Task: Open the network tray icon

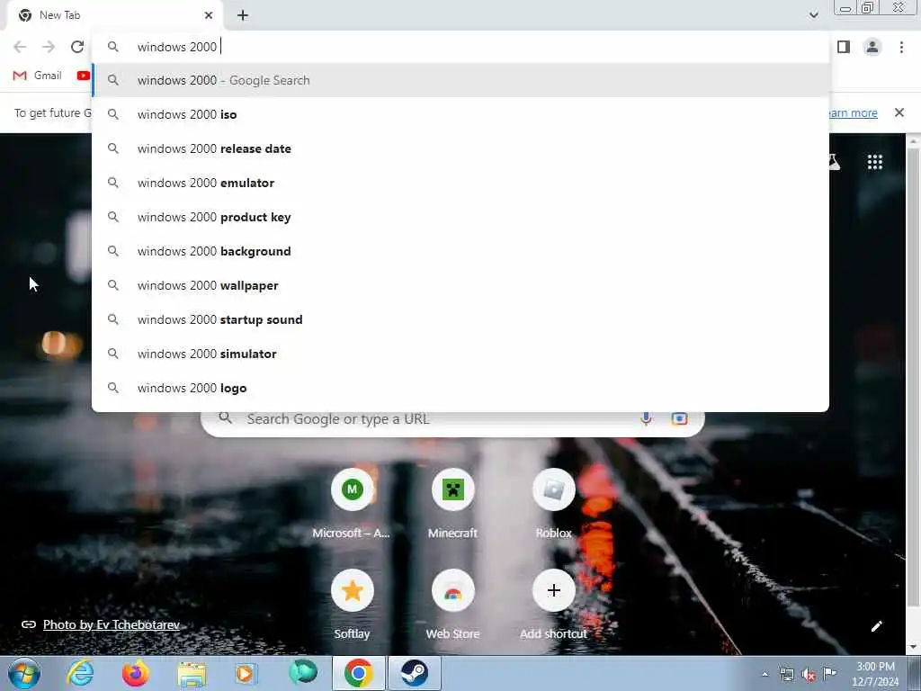Action: [x=786, y=674]
